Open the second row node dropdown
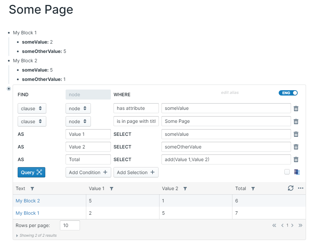Image resolution: width=316 pixels, height=247 pixels. (78, 122)
